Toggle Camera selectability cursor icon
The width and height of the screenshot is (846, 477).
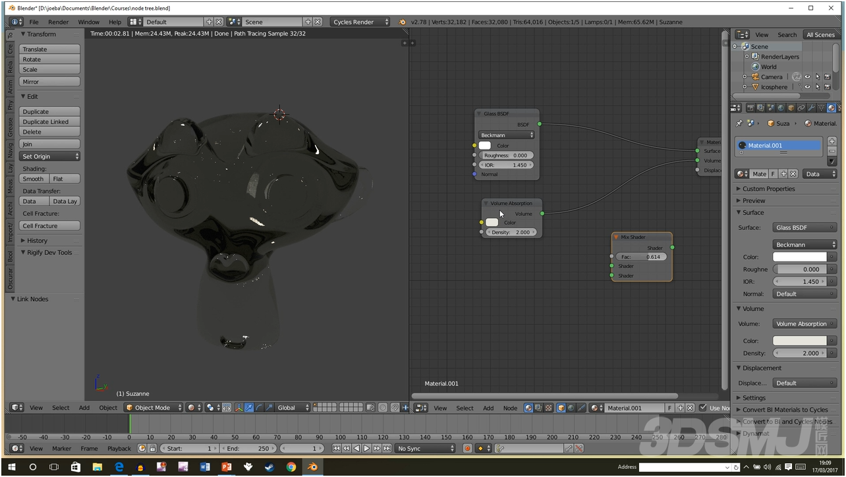818,76
